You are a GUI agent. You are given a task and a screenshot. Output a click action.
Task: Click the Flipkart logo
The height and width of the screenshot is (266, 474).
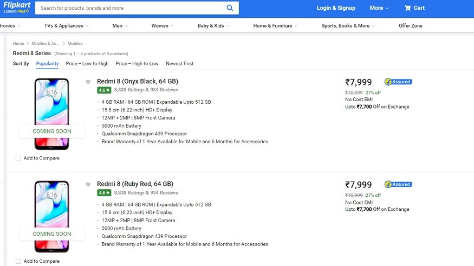pyautogui.click(x=17, y=5)
